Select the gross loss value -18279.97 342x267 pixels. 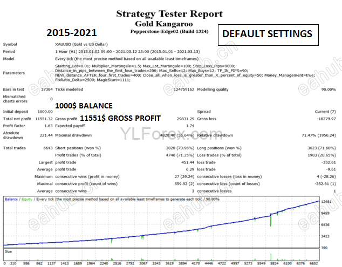coord(326,119)
